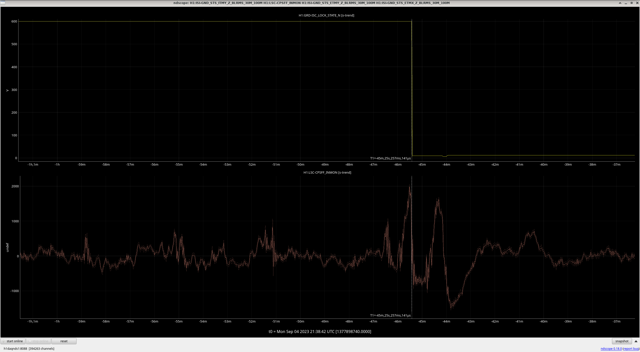The image size is (640, 352).
Task: Click the 2000 tick on bottom plot y-axis
Action: [x=15, y=186]
